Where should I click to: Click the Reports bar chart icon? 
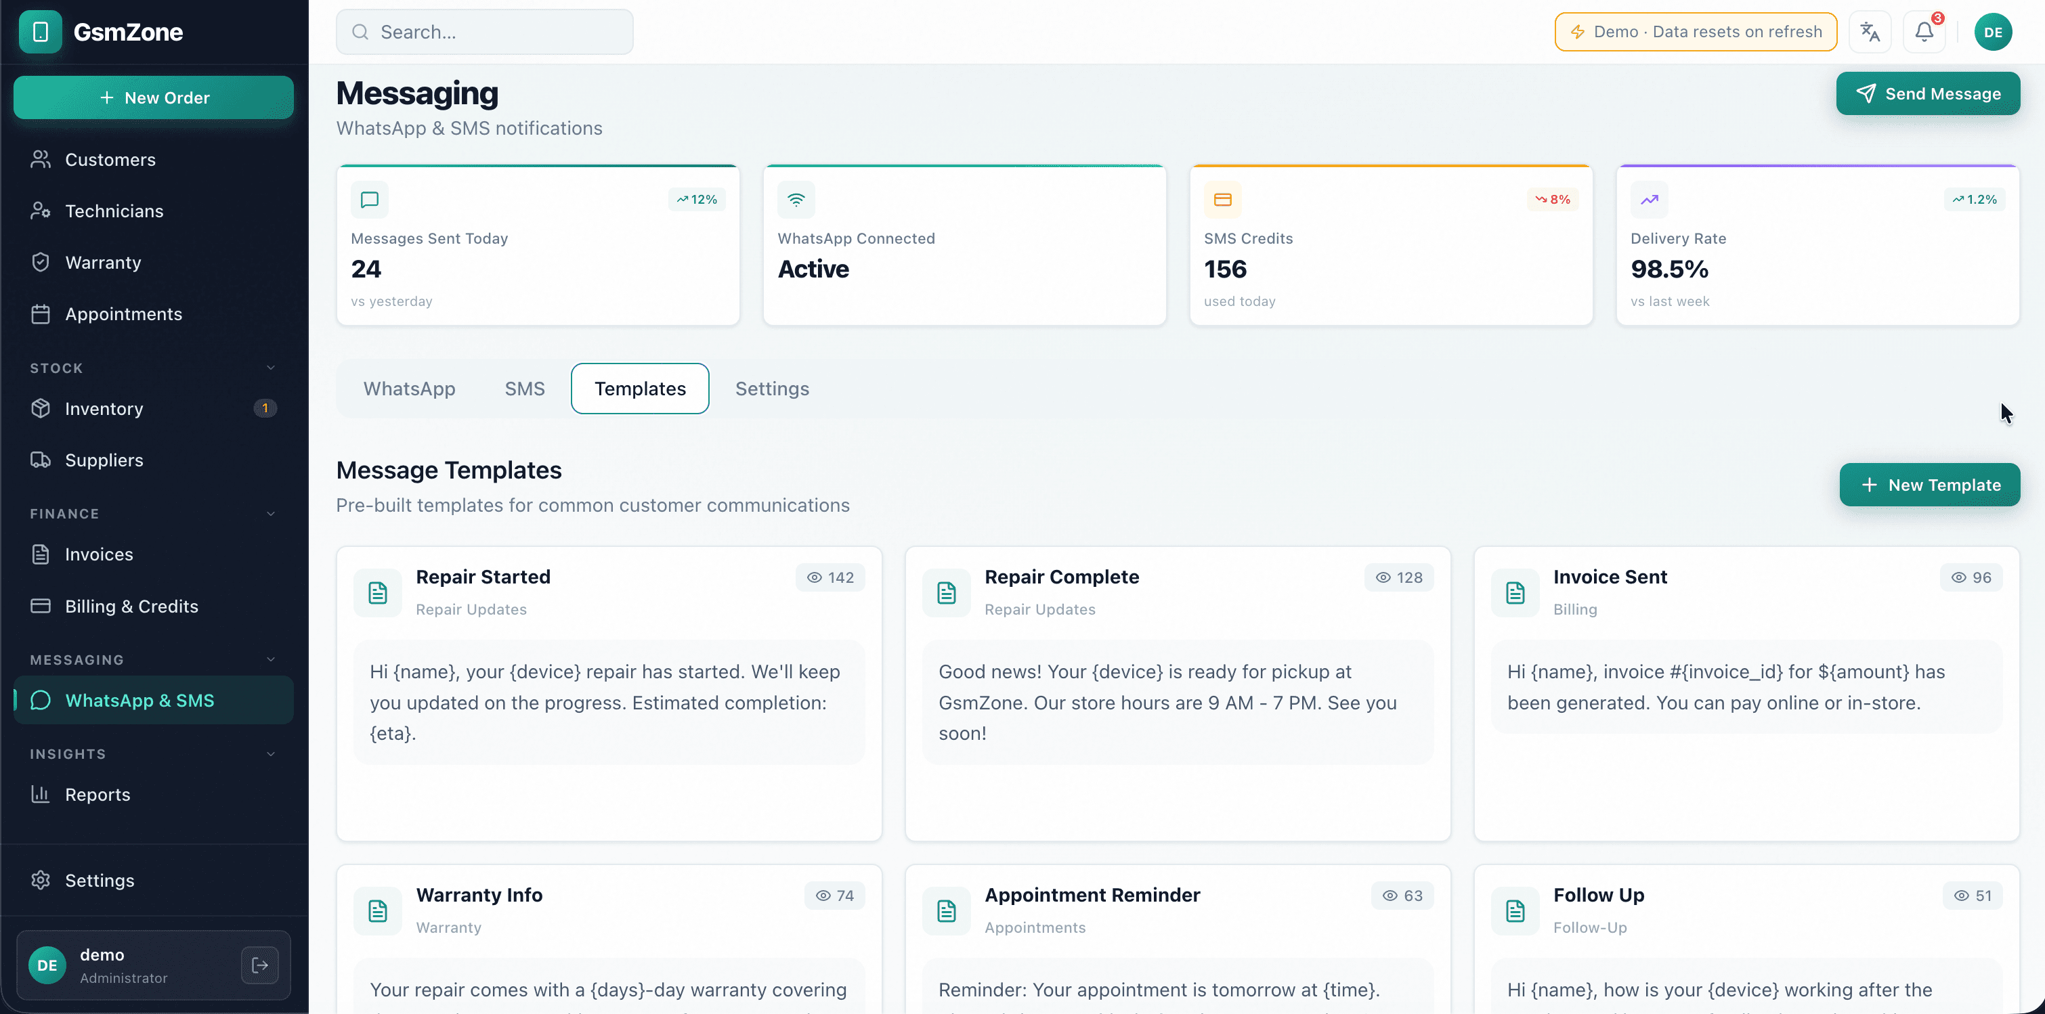click(41, 794)
